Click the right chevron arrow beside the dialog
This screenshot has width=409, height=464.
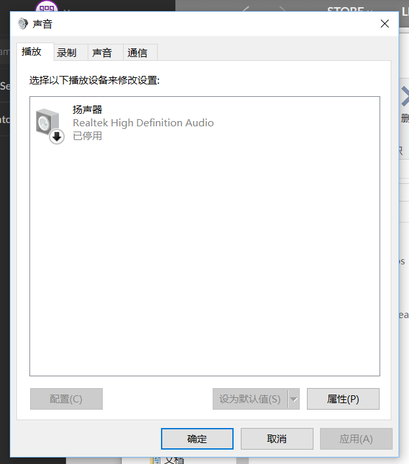[404, 96]
